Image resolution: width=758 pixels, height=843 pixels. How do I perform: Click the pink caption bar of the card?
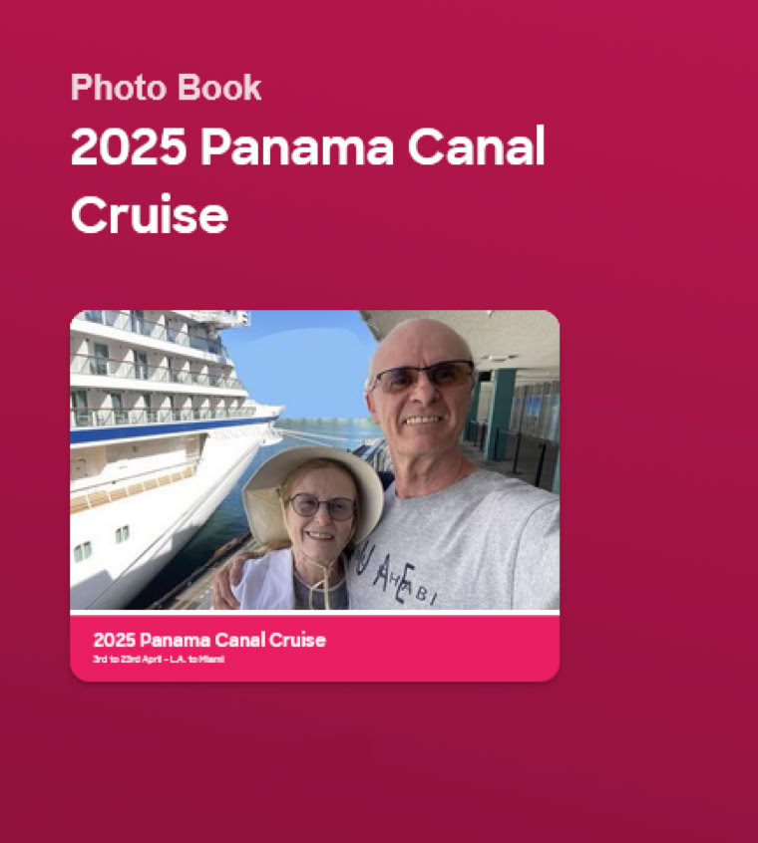[315, 648]
